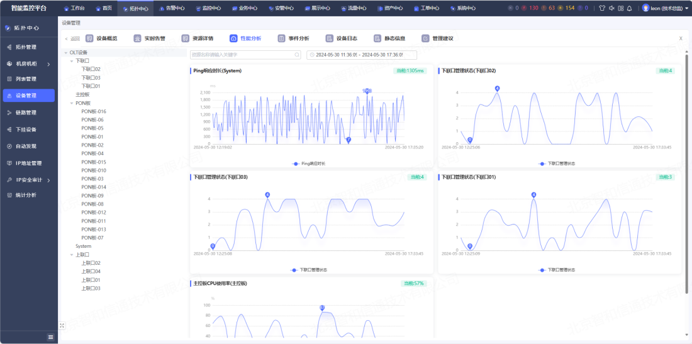This screenshot has height=344, width=692.
Task: Click 当前:57% badge on CPU chart
Action: [x=415, y=283]
